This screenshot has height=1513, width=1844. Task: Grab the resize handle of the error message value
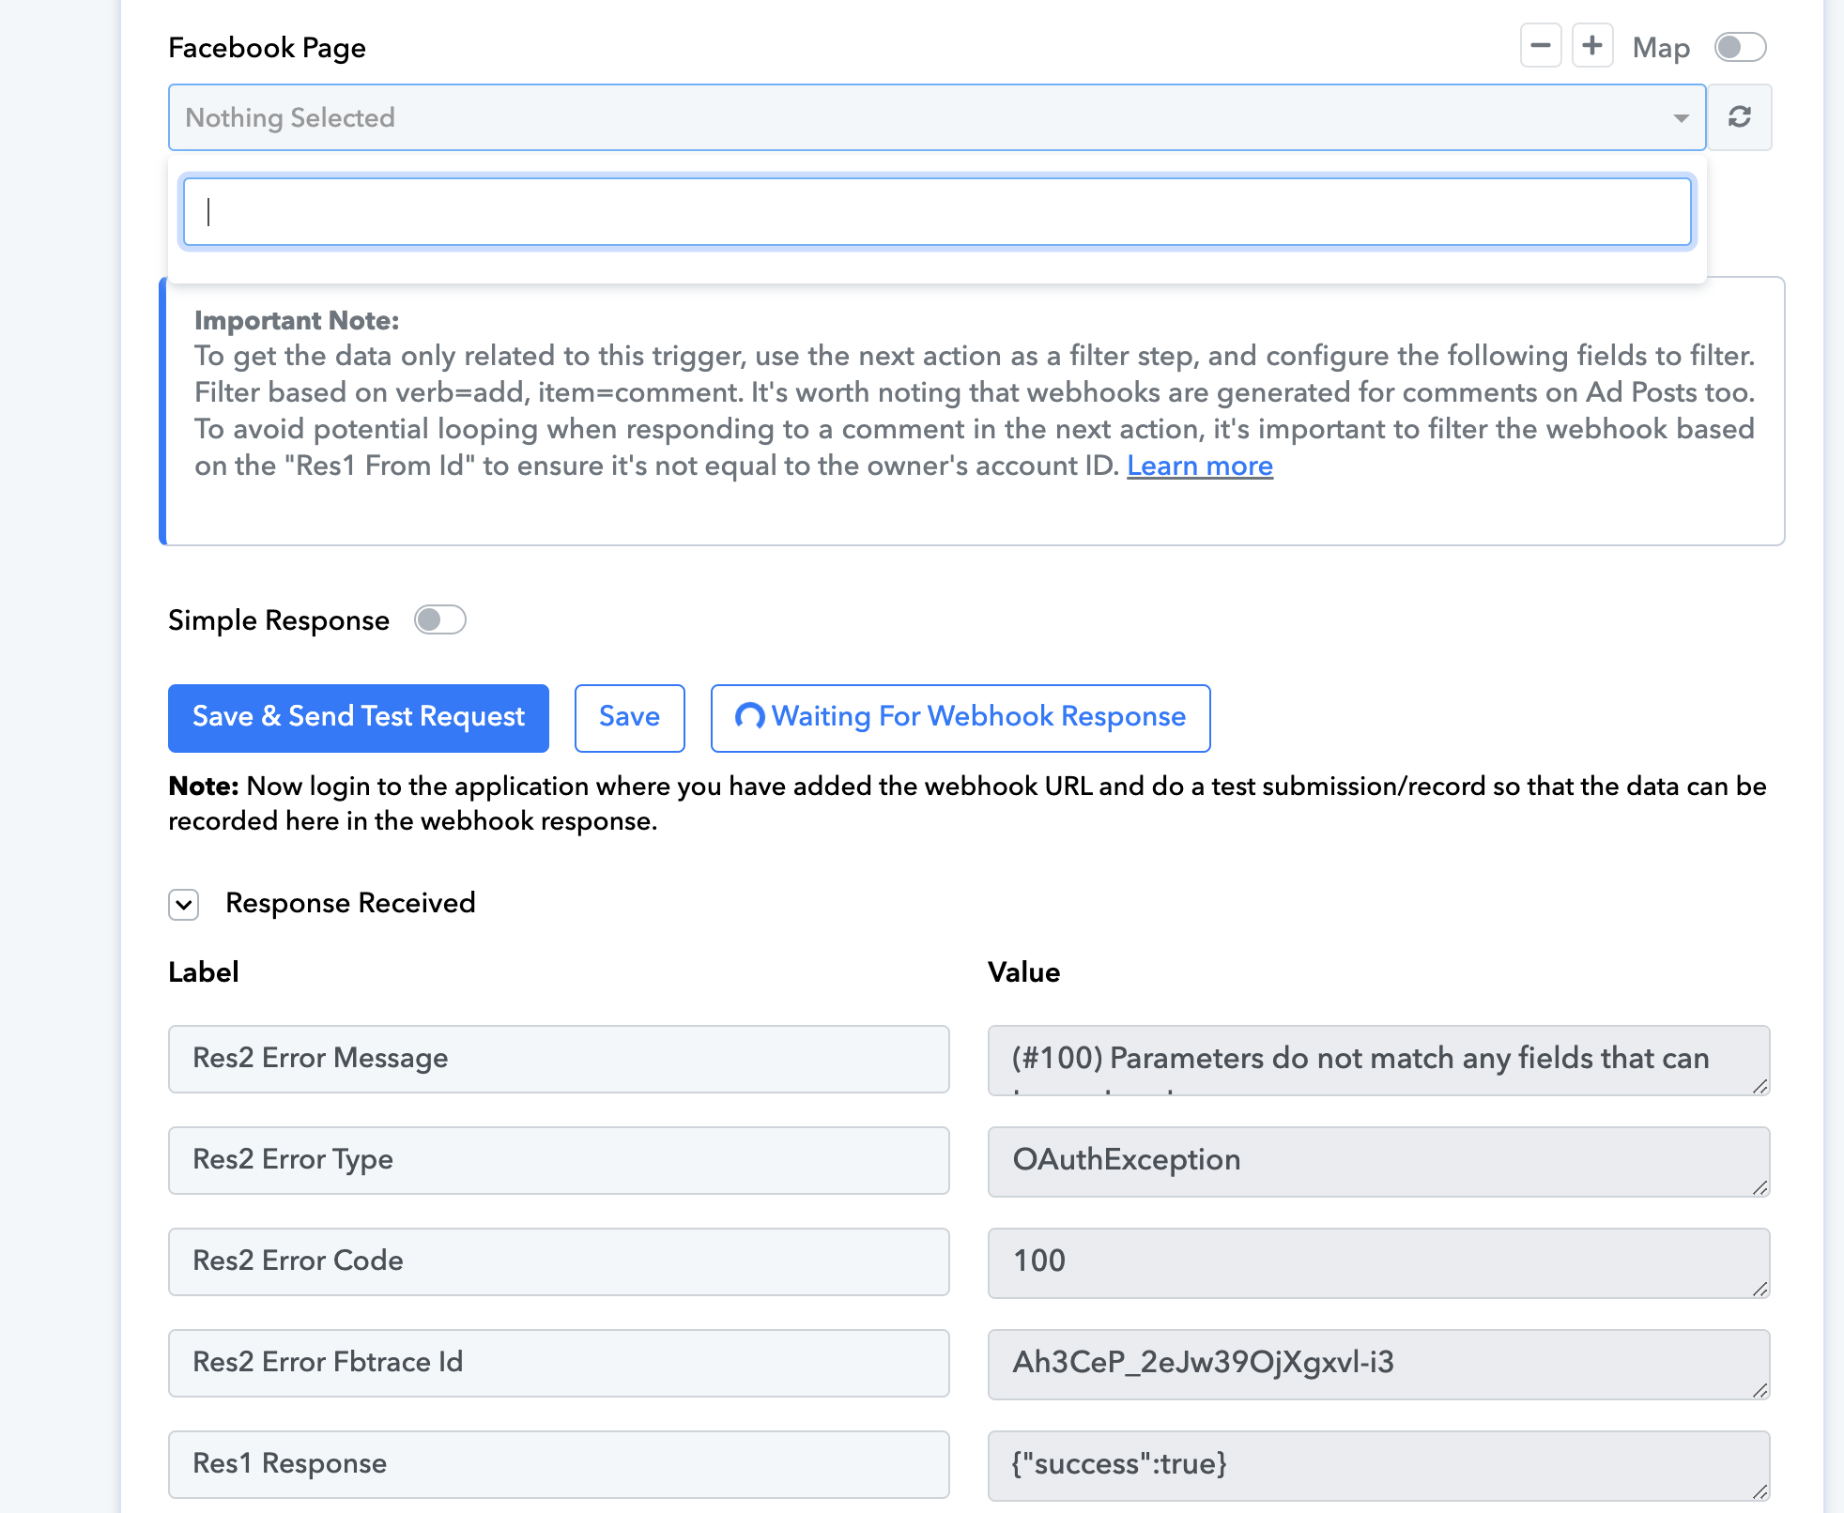(1759, 1086)
